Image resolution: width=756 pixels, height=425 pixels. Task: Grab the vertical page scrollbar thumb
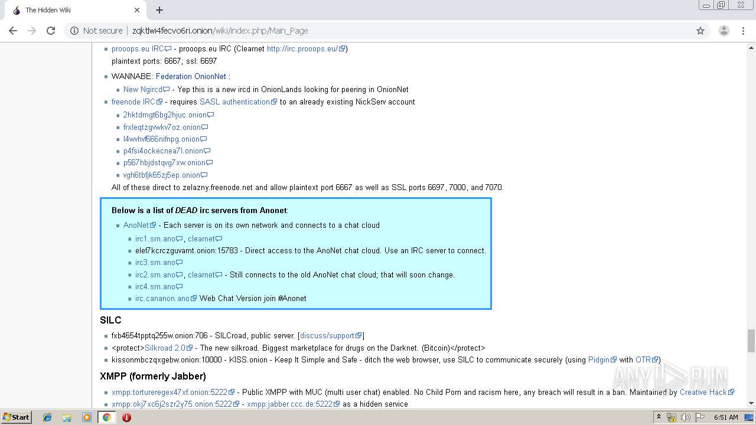(x=751, y=341)
